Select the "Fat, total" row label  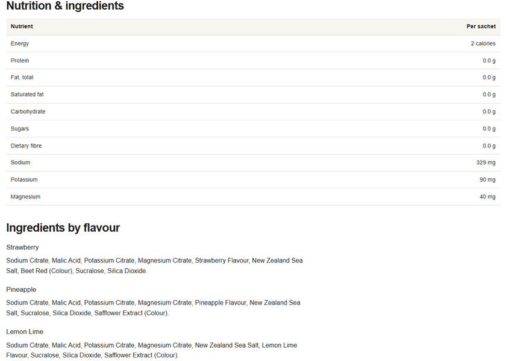[22, 78]
